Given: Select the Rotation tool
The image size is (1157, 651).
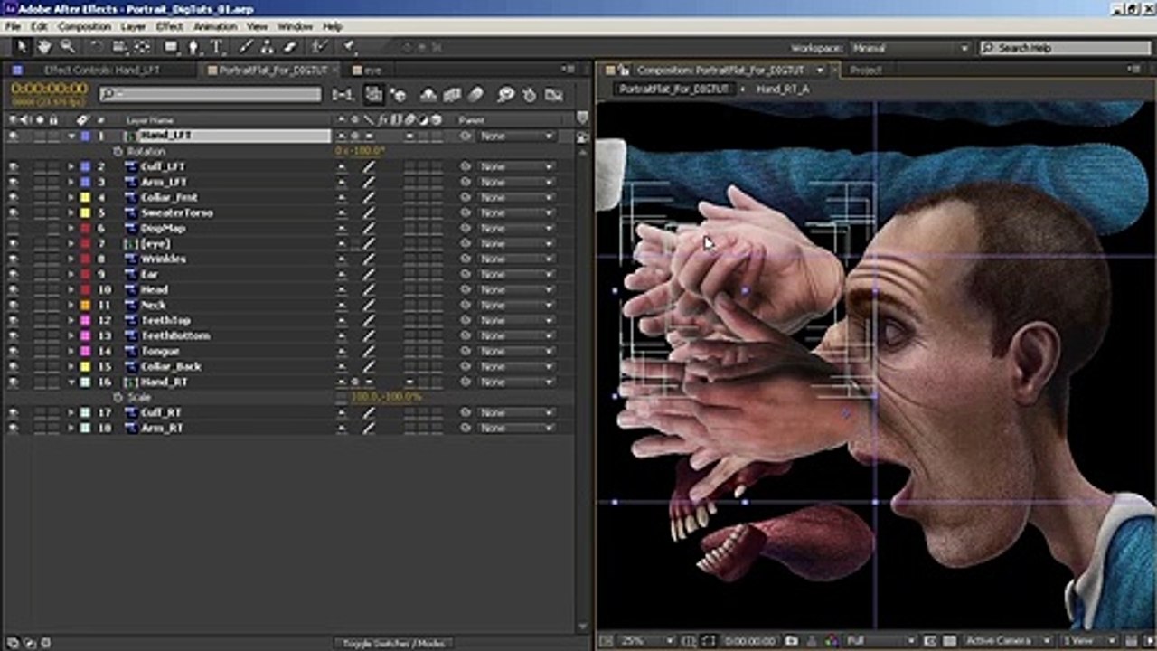Looking at the screenshot, I should click(x=97, y=47).
